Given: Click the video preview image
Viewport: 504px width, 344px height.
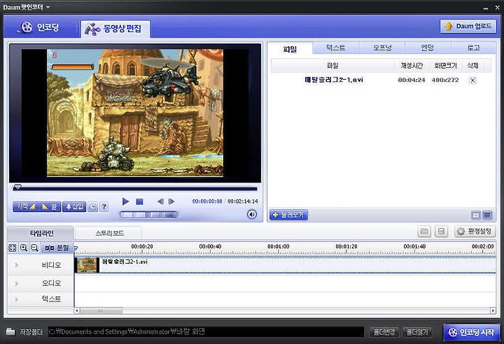Looking at the screenshot, I should [135, 113].
